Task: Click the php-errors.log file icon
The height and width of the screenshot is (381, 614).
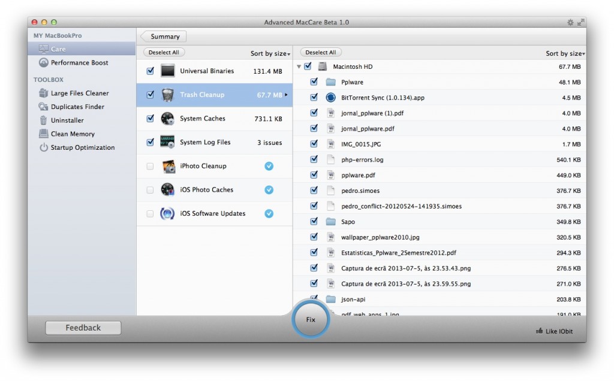Action: pos(331,159)
